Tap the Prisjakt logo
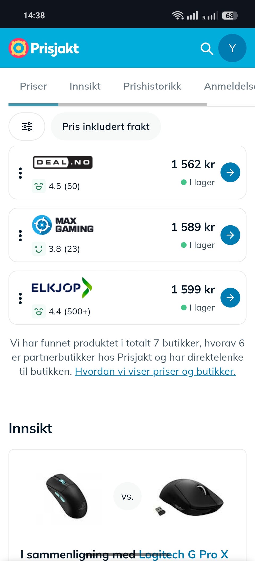Screen dimensions: 255x561 tap(44, 48)
